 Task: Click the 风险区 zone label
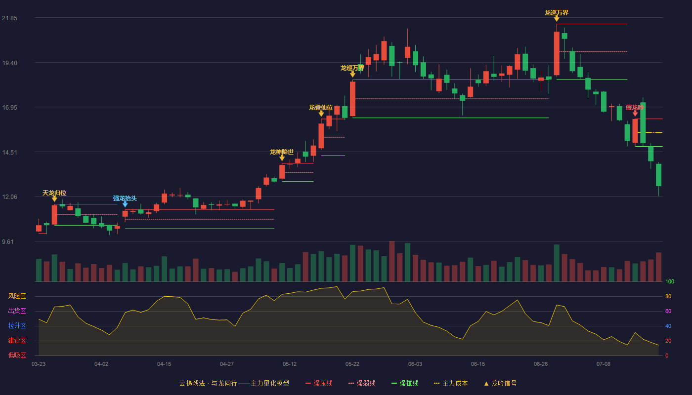coord(17,296)
